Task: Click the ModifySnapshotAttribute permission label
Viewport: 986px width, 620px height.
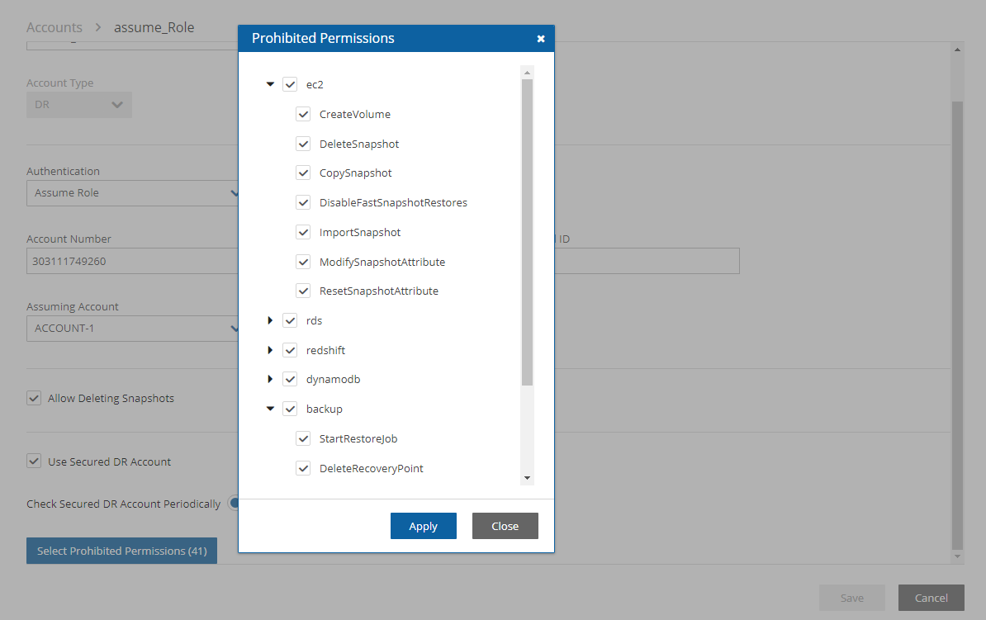Action: pyautogui.click(x=382, y=262)
